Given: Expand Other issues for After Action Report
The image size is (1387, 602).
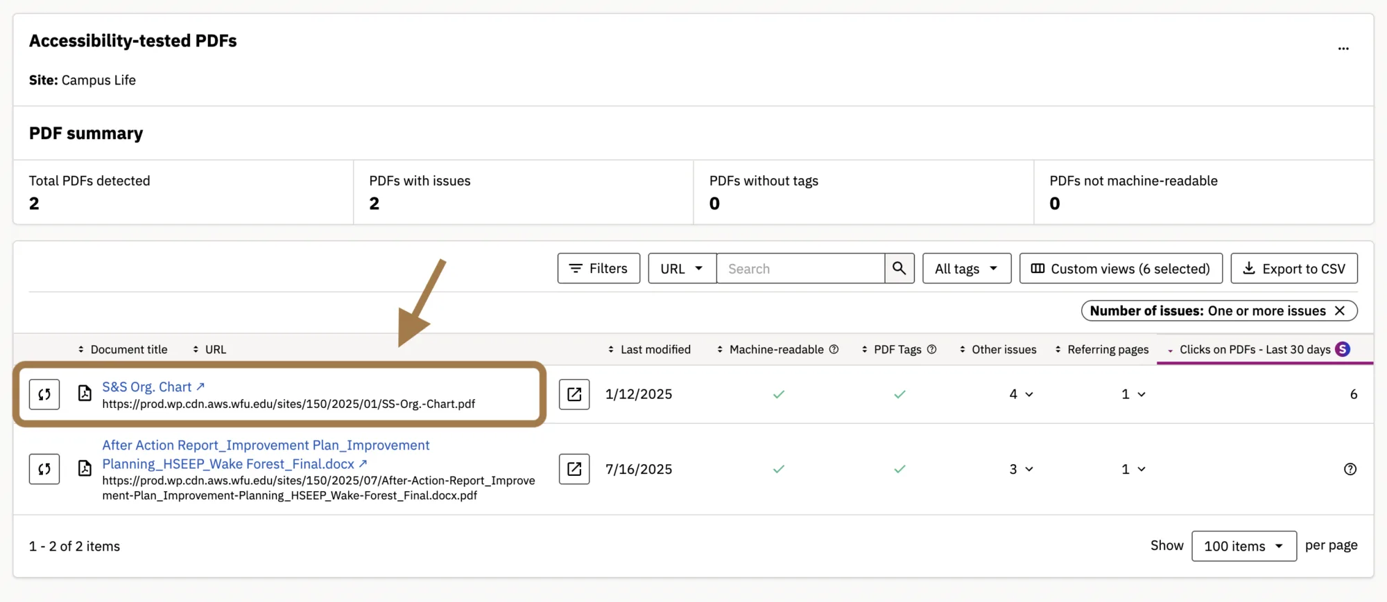Looking at the screenshot, I should coord(1022,469).
